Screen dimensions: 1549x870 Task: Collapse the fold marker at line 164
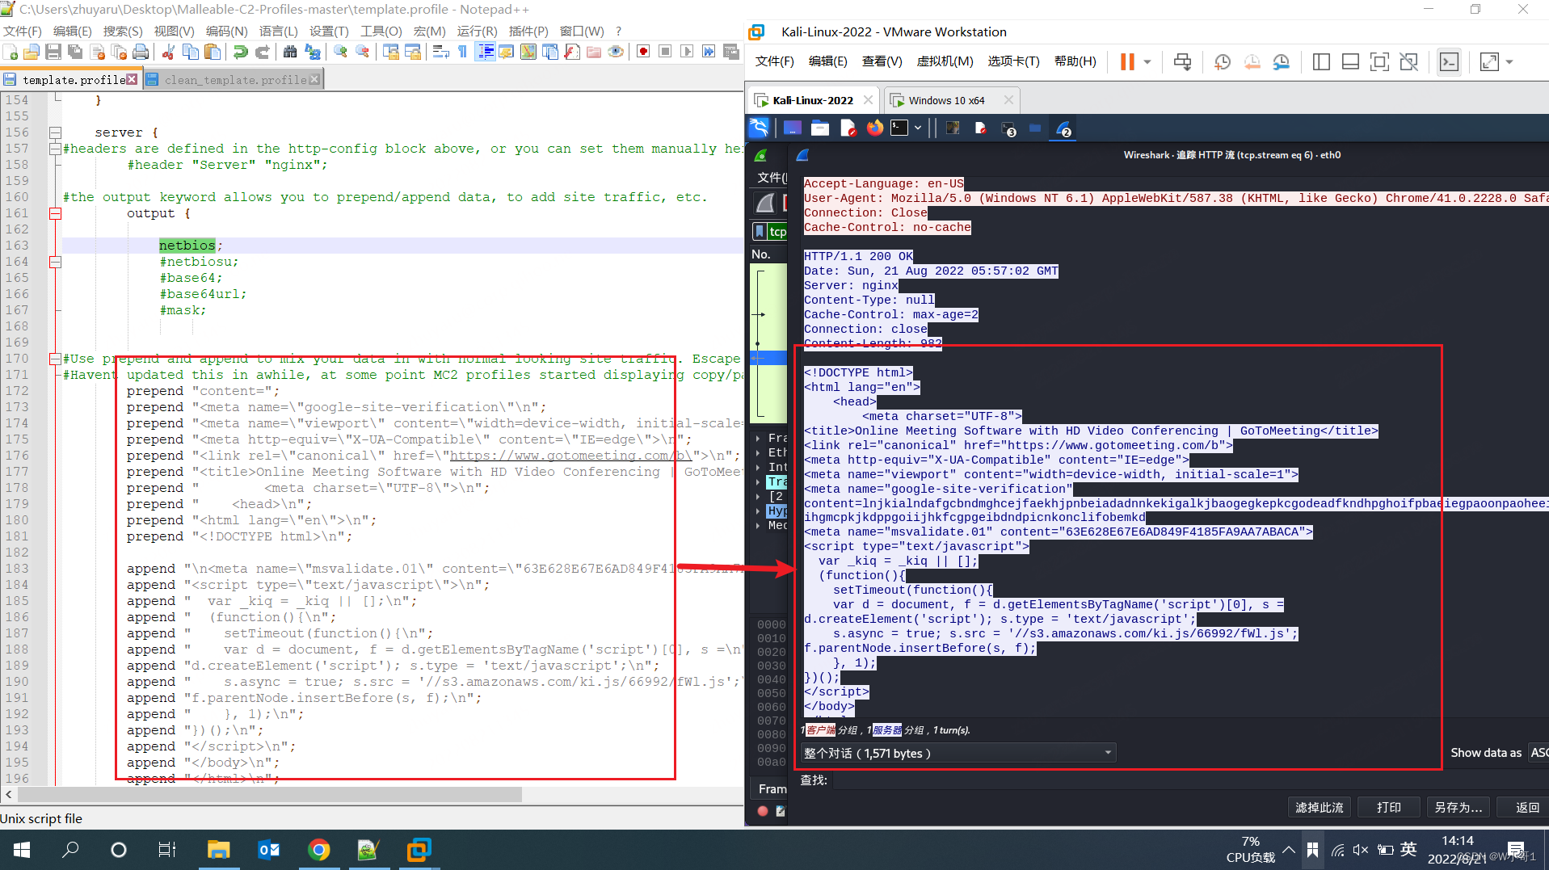55,262
